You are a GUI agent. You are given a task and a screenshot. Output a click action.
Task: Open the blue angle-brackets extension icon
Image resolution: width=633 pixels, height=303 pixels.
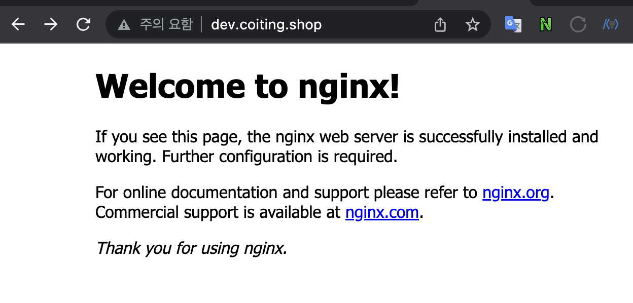coord(611,24)
